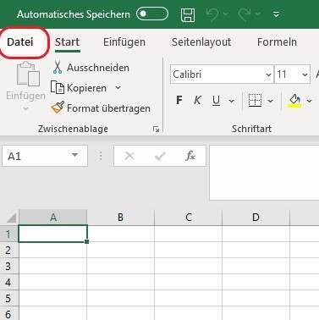Click the Einfügen paste clipboard icon
The width and height of the screenshot is (319, 320).
28,74
